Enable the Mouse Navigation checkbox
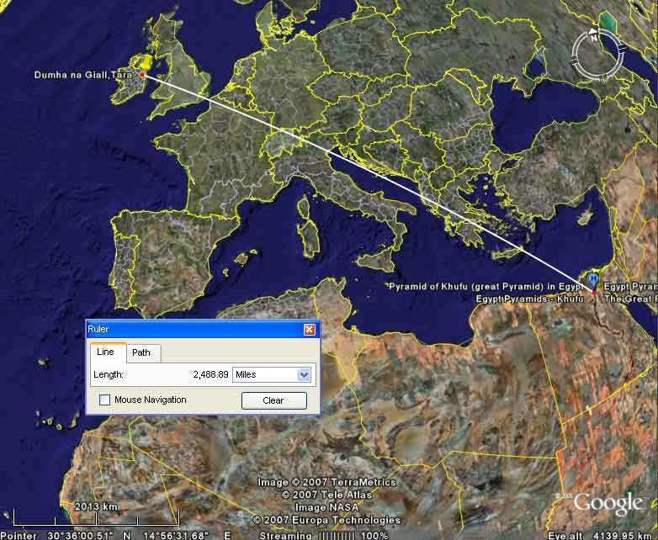The width and height of the screenshot is (658, 540). coord(105,400)
